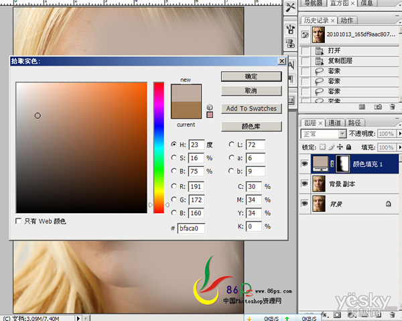Switch to the 通道 tab
The height and width of the screenshot is (321, 402).
(335, 123)
